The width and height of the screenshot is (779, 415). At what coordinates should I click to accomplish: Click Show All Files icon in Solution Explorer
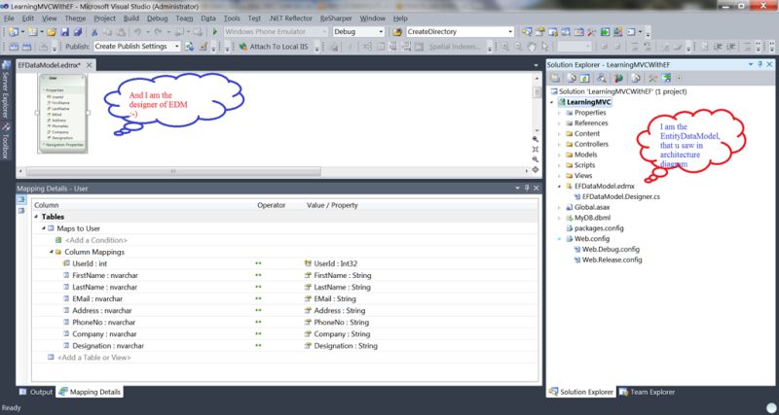[572, 79]
